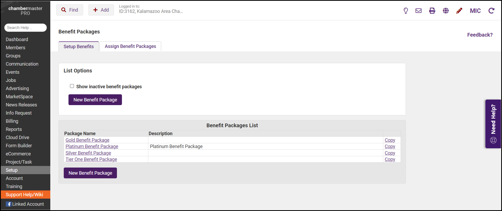
Task: Switch to Assign Benefit Packages tab
Action: point(130,46)
